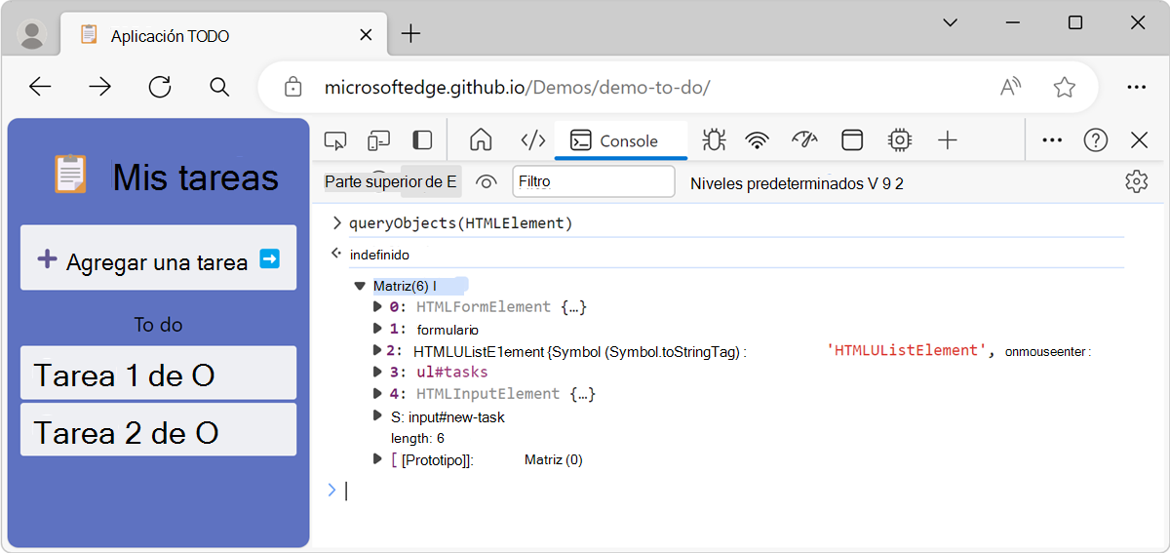Expand item 3 ul#tasks

pos(378,372)
